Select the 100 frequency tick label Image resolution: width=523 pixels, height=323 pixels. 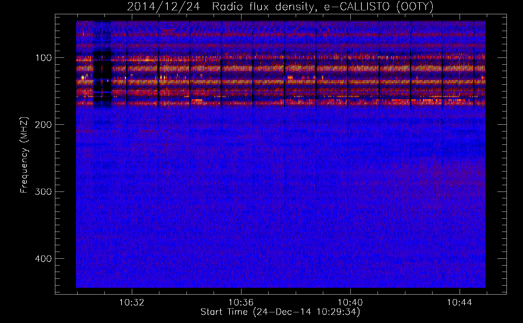(x=44, y=58)
